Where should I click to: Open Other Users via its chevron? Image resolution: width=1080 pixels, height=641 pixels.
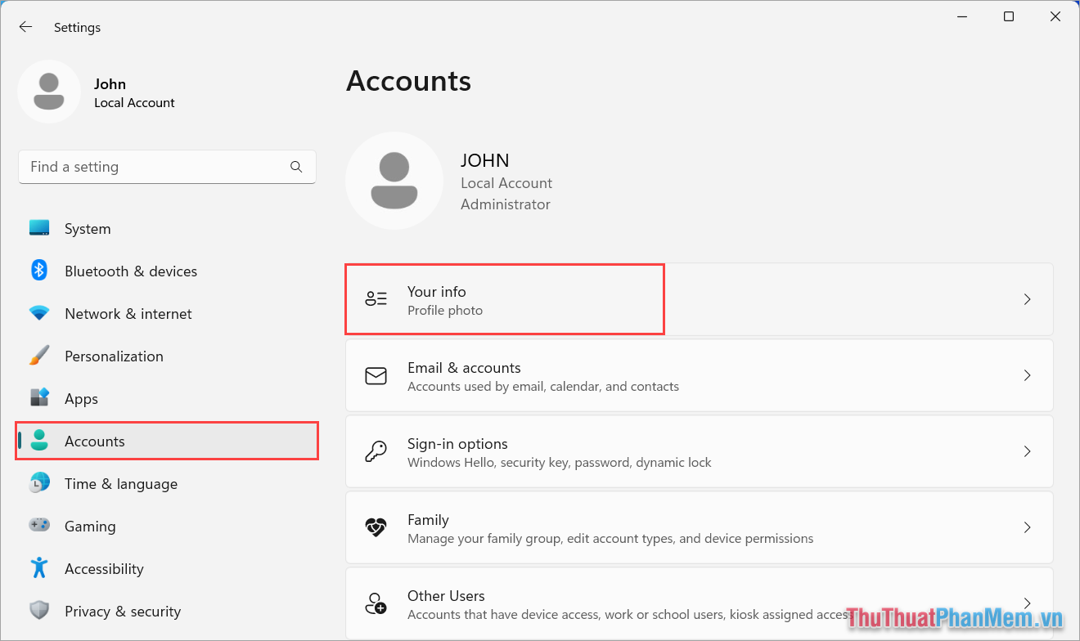(x=1027, y=603)
